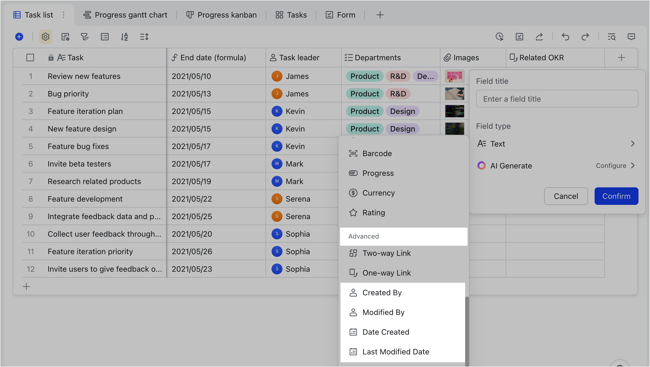This screenshot has width=650, height=367.
Task: Click James in Bug priority row
Action: click(x=290, y=94)
